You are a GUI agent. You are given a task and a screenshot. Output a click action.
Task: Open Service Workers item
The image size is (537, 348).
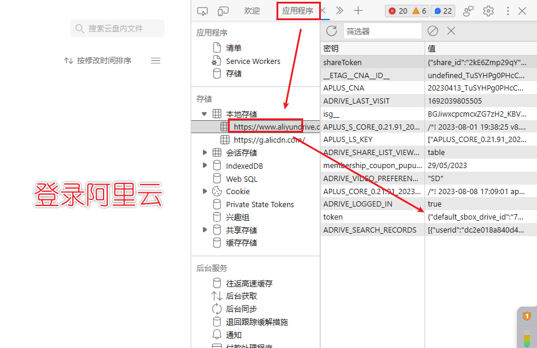tap(253, 61)
